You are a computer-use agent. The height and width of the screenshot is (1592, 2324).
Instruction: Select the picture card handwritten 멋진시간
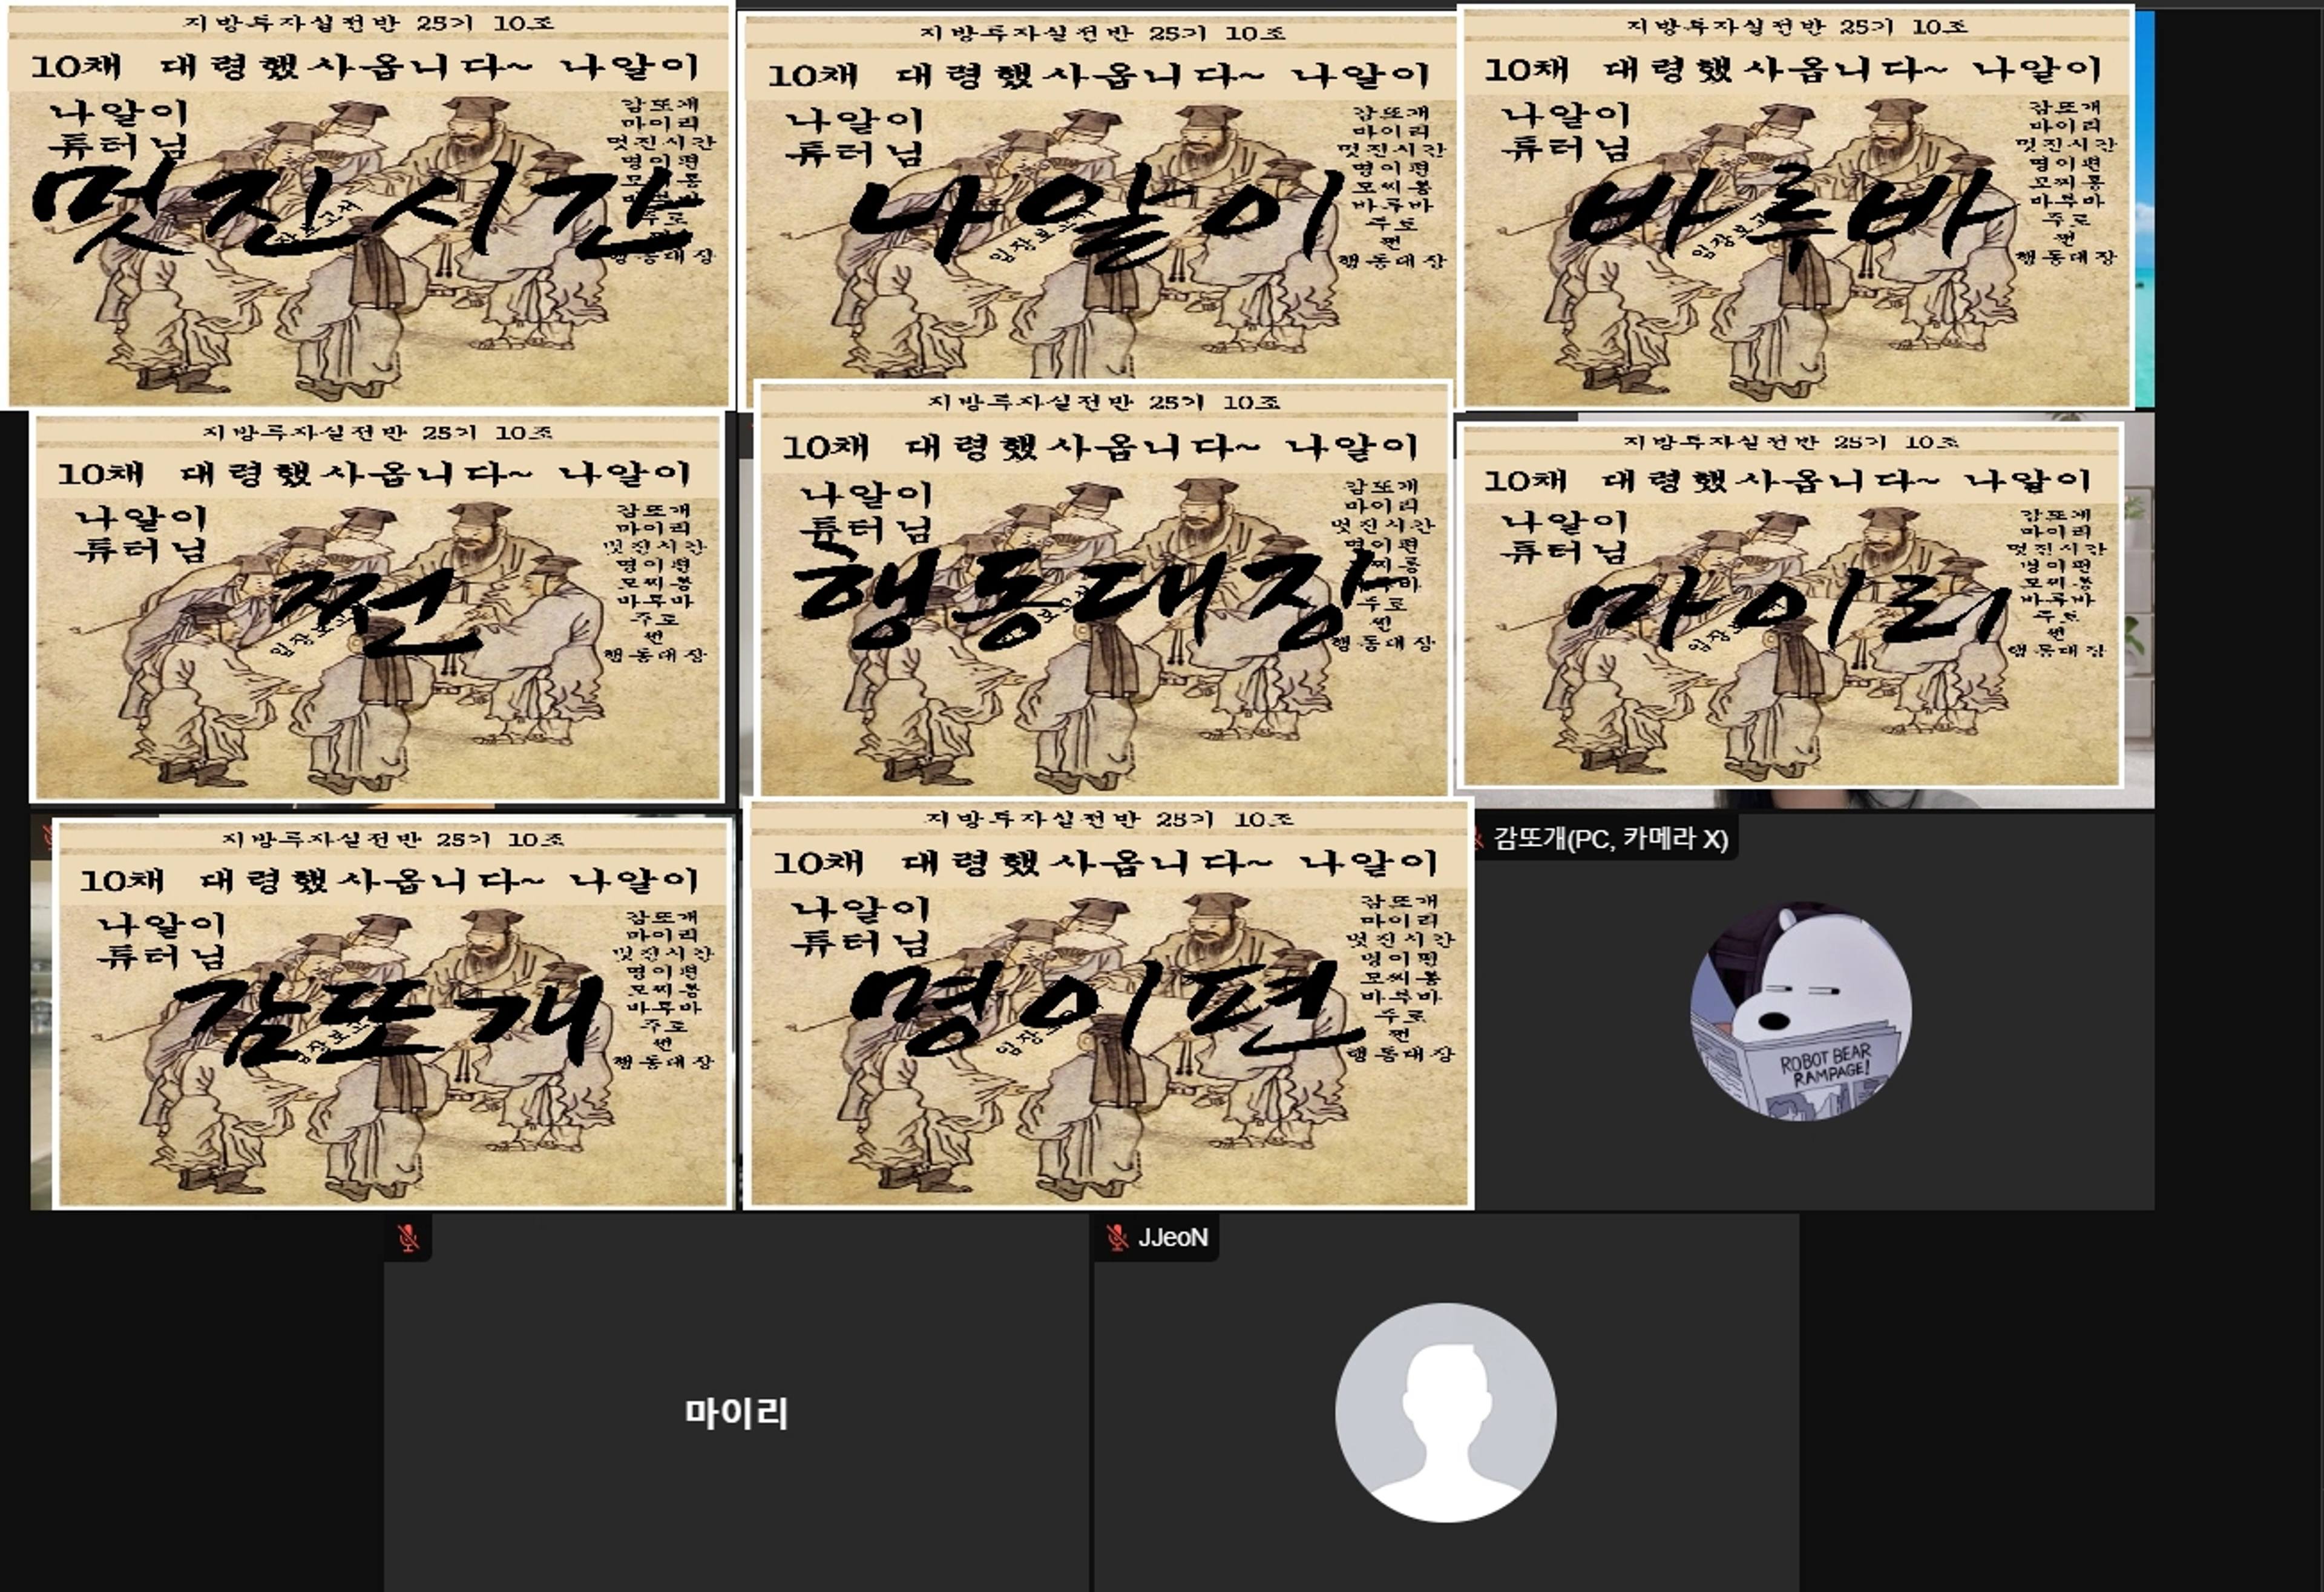[368, 206]
